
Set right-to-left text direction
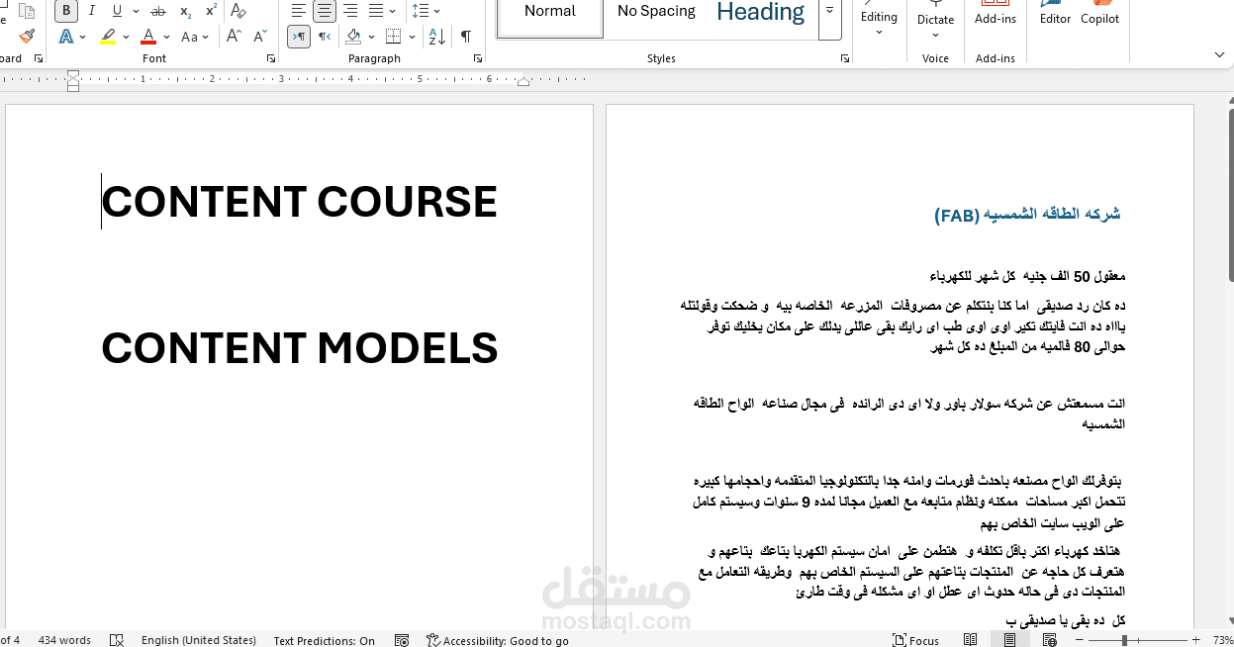pyautogui.click(x=325, y=37)
